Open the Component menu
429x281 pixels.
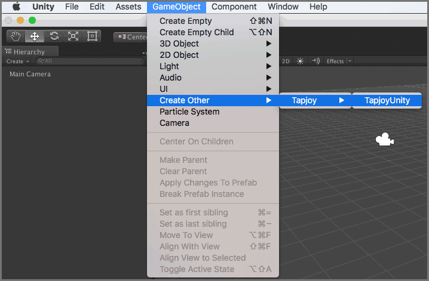234,7
